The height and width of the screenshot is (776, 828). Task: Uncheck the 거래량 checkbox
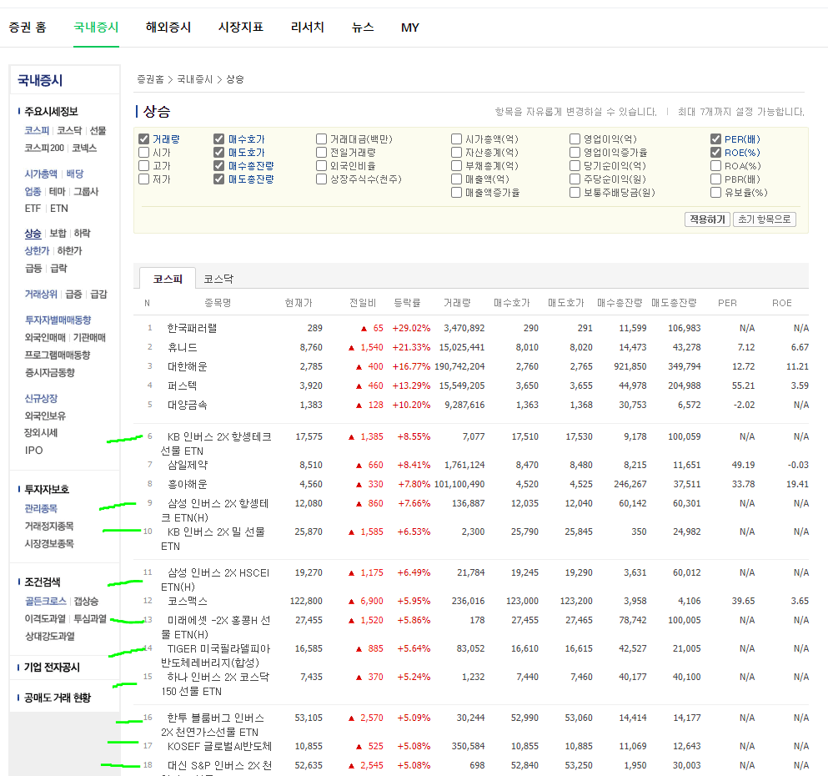(x=143, y=139)
